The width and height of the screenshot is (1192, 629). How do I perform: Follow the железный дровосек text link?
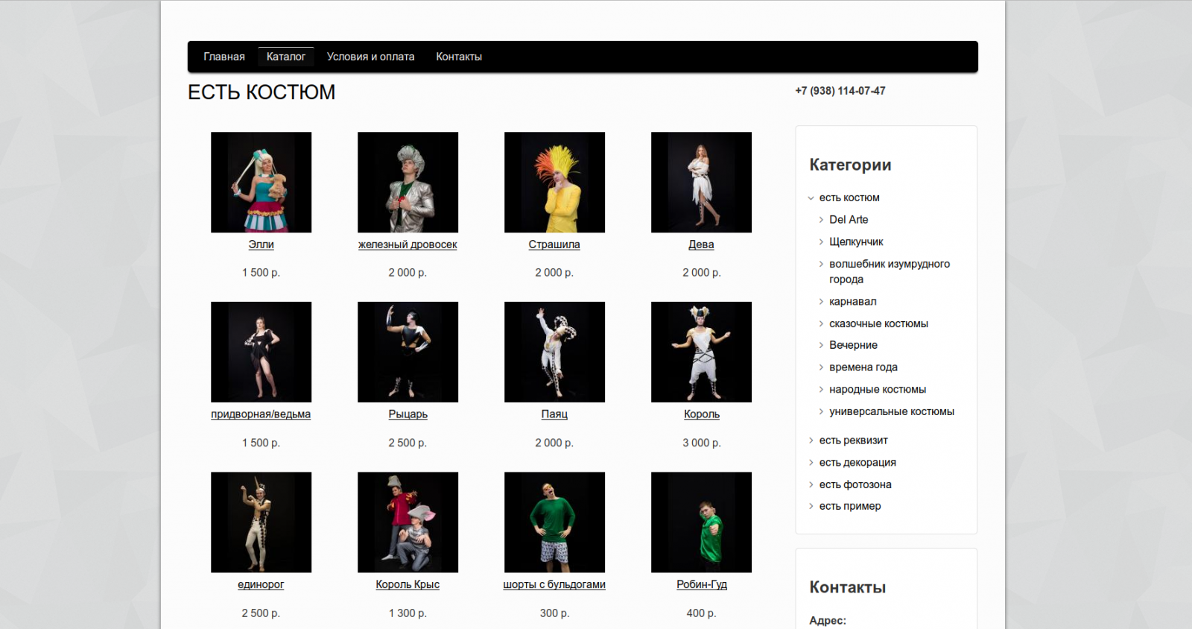(408, 244)
